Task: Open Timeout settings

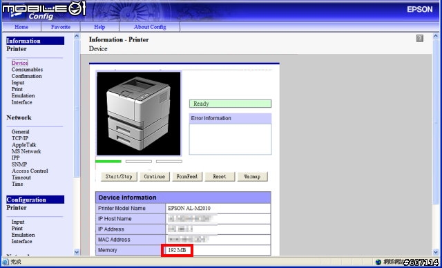Action: point(21,178)
